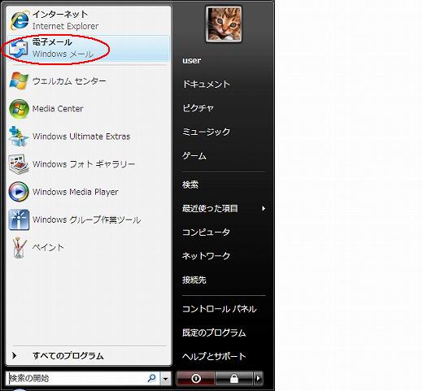Select the ウェルカム センター label
The height and width of the screenshot is (391, 423).
[69, 80]
